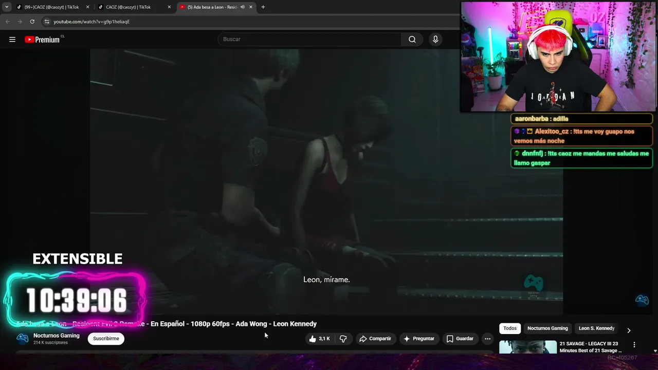
Task: Open the YouTube hamburger guide menu
Action: (x=12, y=40)
